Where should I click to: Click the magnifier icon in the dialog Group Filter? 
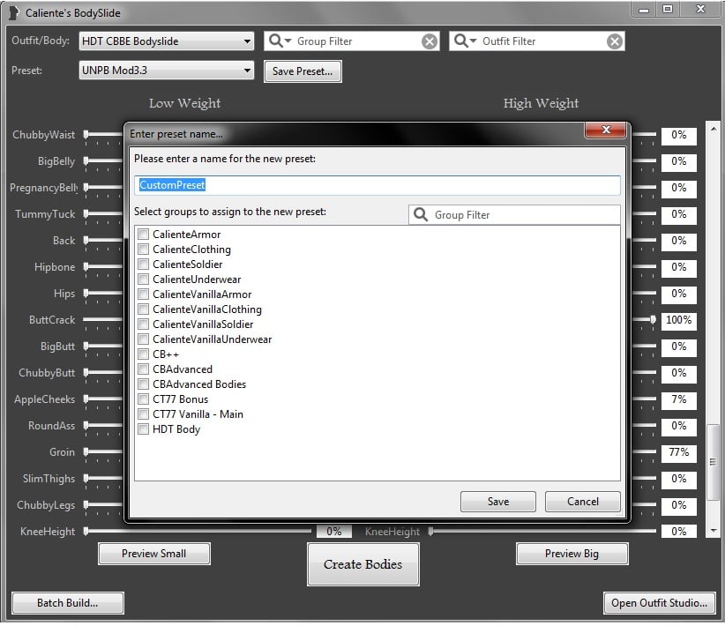421,214
